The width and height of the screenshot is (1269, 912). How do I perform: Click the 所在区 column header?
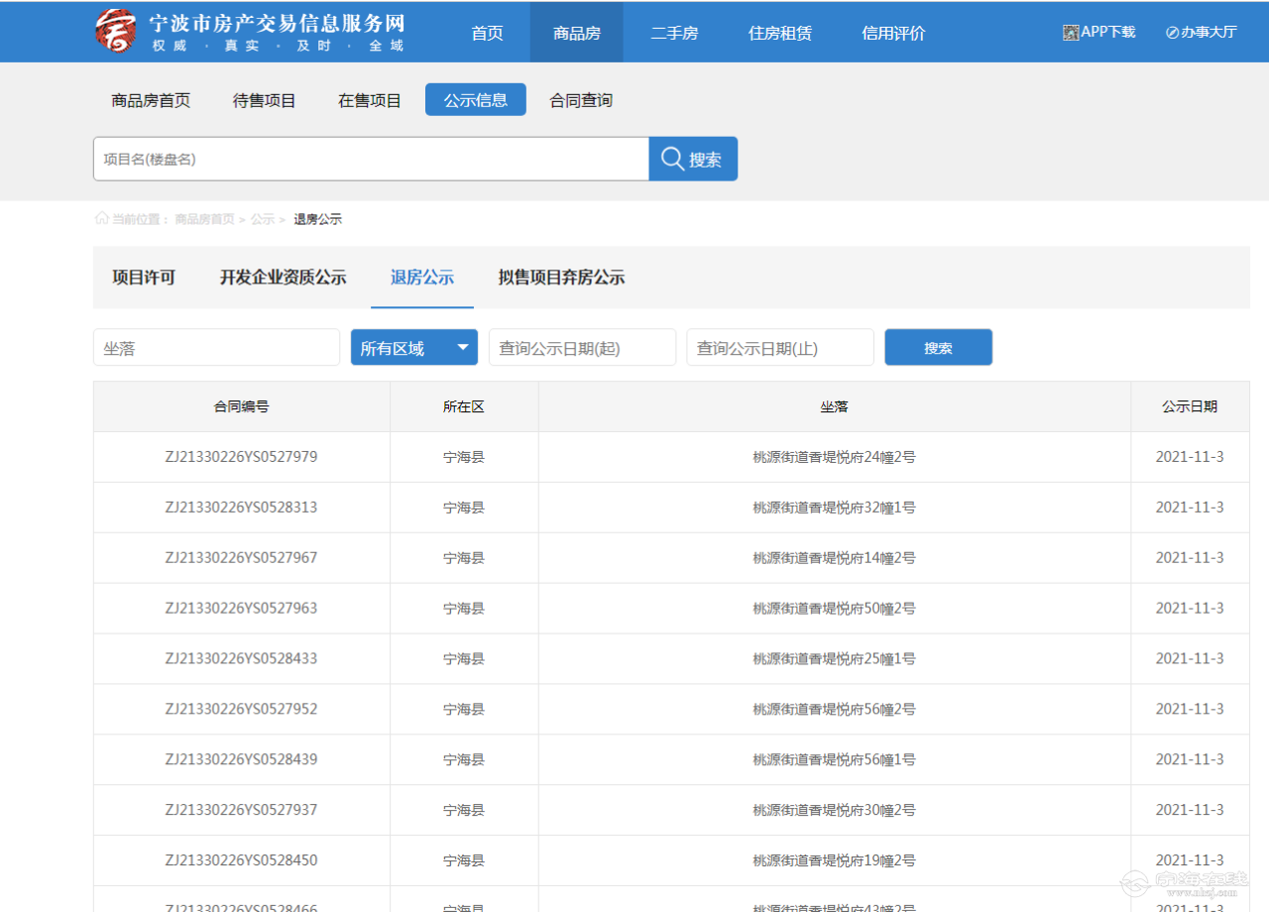(x=464, y=406)
